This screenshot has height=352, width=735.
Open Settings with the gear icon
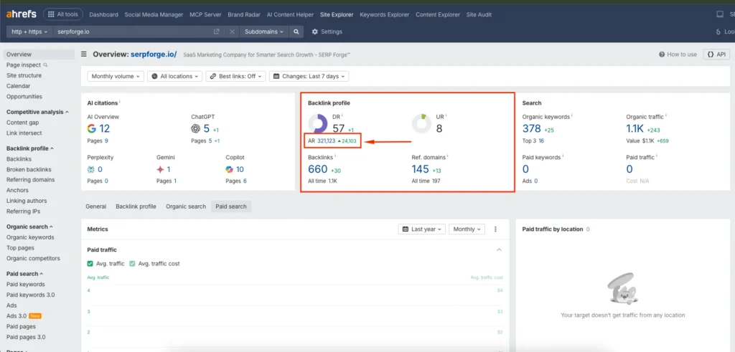[315, 32]
